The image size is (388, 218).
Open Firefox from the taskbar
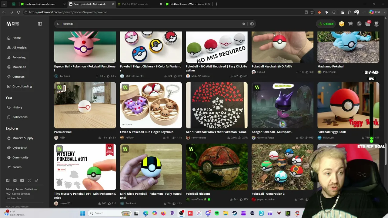coord(163,213)
